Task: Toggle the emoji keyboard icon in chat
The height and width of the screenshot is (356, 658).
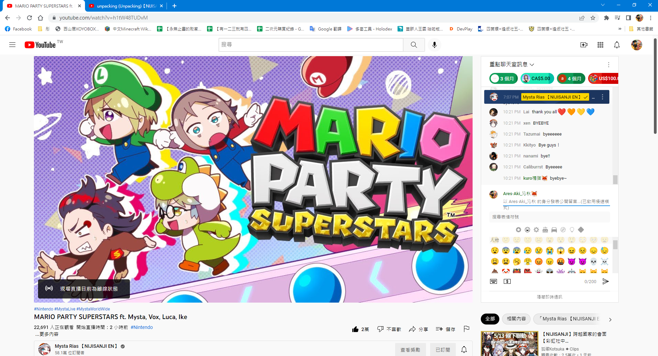Action: tap(493, 281)
